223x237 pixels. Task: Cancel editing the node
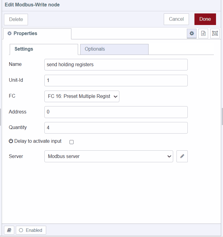pos(176,19)
